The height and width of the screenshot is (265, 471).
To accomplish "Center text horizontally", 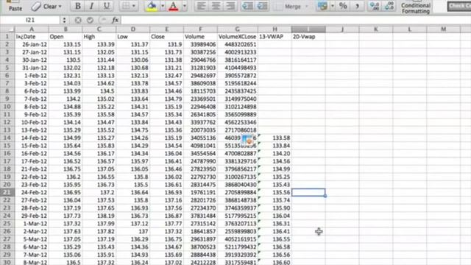I will [x=216, y=6].
